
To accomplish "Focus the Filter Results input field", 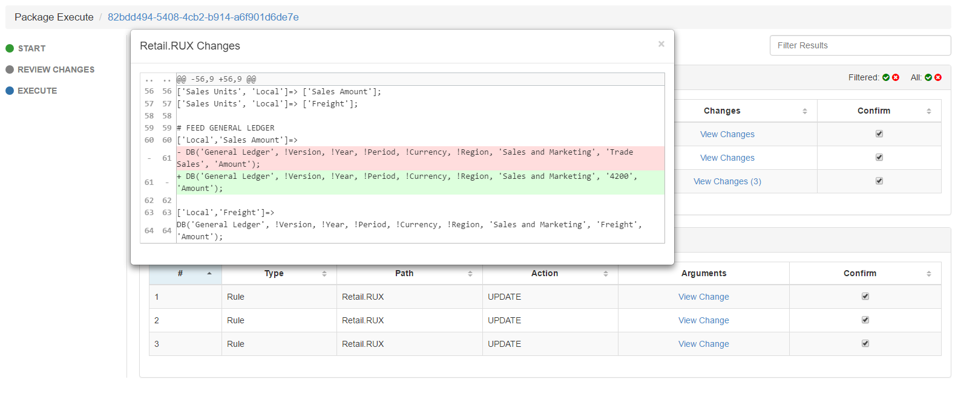I will click(859, 45).
